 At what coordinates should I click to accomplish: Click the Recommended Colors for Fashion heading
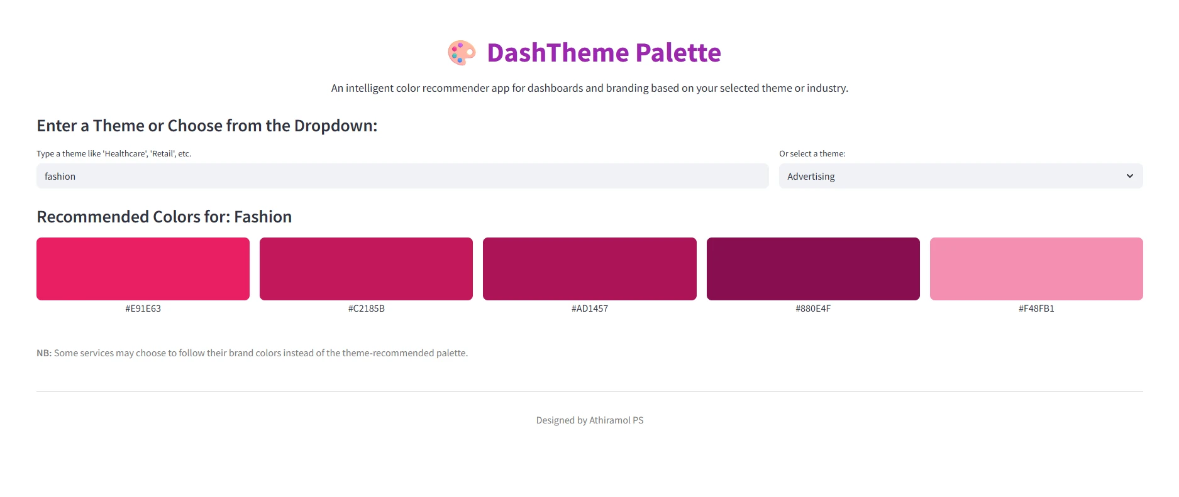[x=164, y=216]
